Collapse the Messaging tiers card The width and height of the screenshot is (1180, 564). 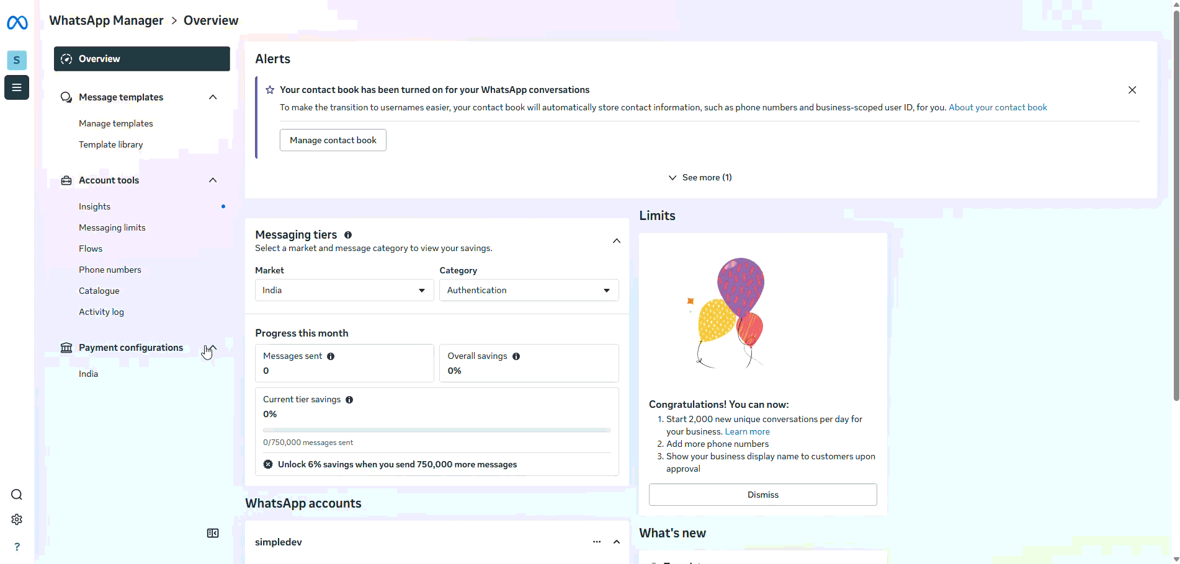pyautogui.click(x=617, y=241)
